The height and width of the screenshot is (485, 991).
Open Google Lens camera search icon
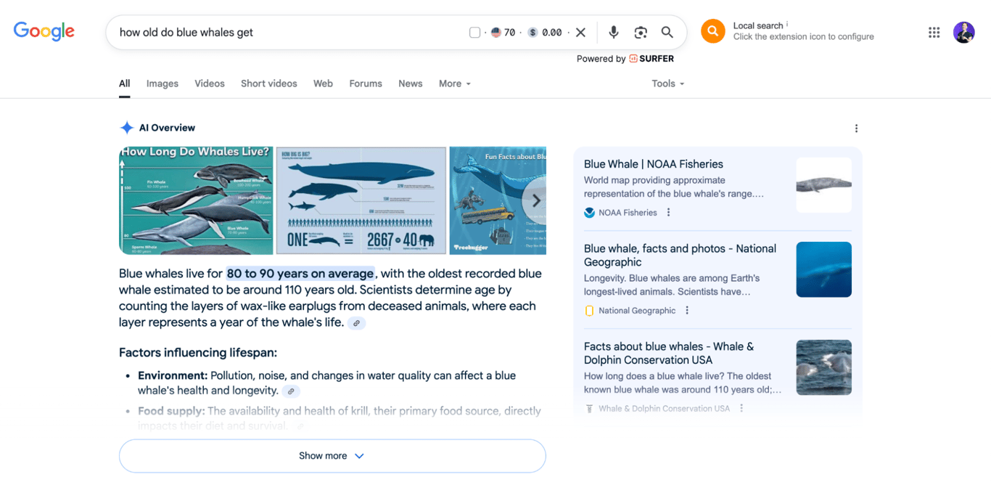point(641,32)
